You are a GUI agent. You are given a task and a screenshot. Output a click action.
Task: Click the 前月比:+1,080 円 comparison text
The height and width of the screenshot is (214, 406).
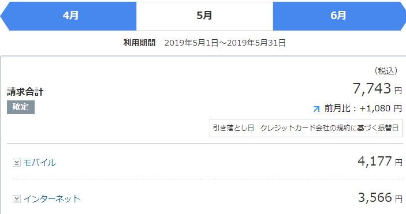pyautogui.click(x=363, y=108)
